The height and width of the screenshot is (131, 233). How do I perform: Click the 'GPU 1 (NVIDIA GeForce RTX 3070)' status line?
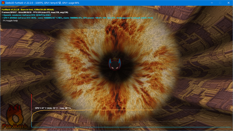pyautogui.click(x=77, y=18)
